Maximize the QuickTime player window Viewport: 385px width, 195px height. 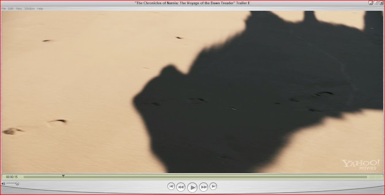(376, 3)
